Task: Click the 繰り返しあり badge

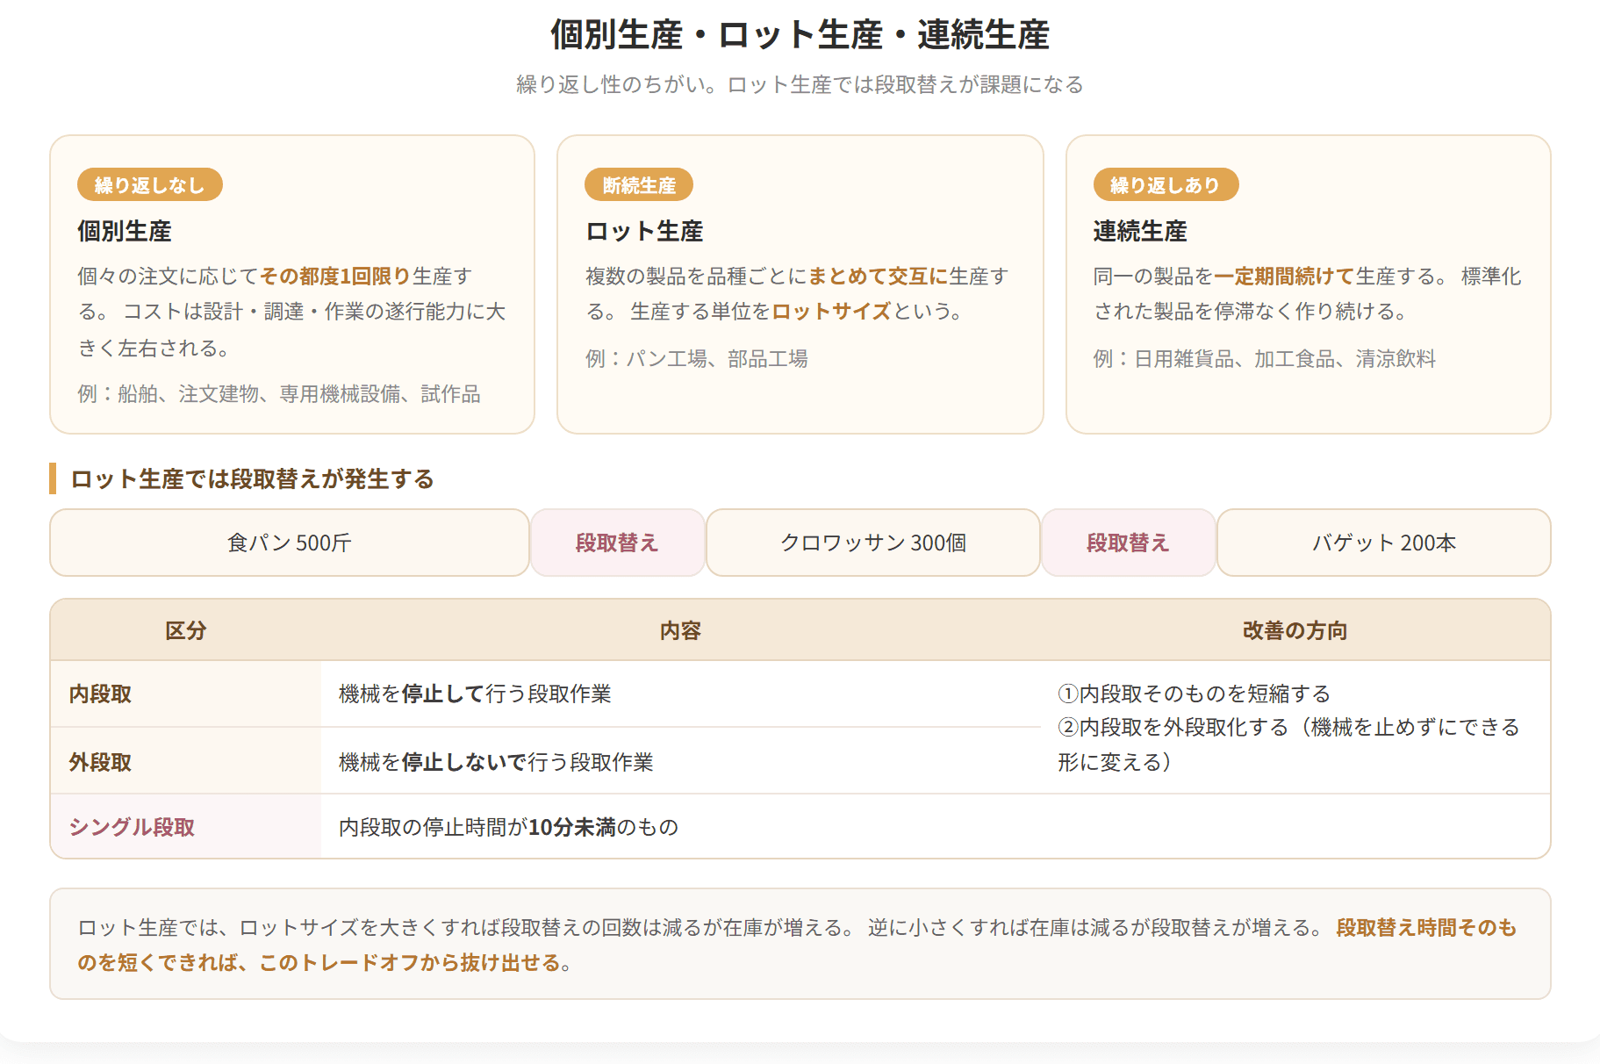Action: (x=1166, y=185)
